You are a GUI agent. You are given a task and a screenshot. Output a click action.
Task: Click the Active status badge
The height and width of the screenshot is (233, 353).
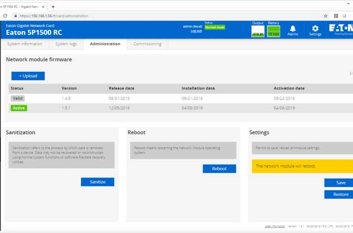19,108
